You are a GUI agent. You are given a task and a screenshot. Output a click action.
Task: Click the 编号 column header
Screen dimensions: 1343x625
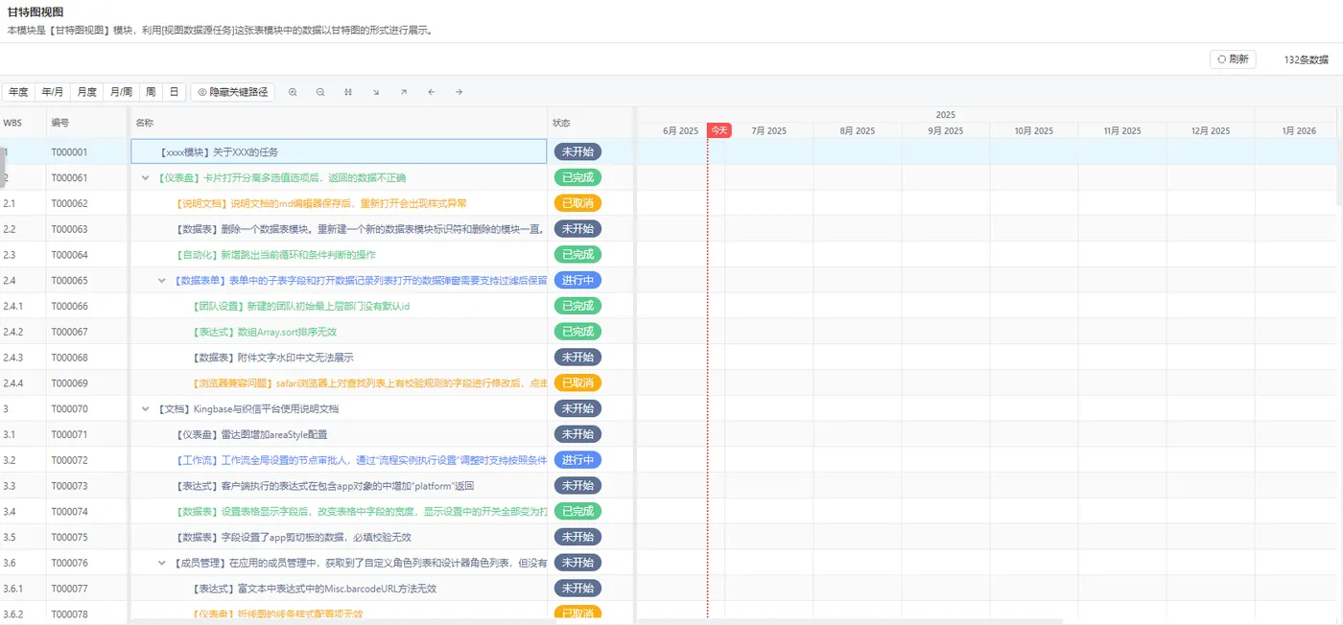coord(60,123)
